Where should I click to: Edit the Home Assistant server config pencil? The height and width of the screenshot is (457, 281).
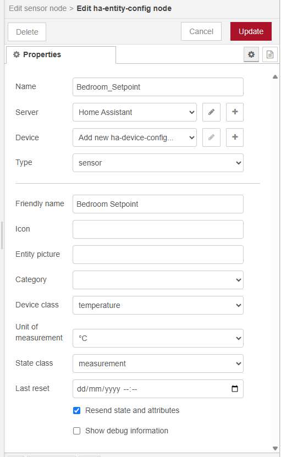(211, 112)
